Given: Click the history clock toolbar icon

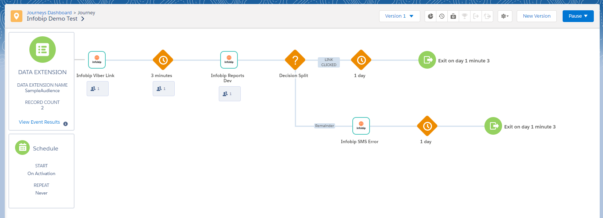Looking at the screenshot, I should coord(442,16).
